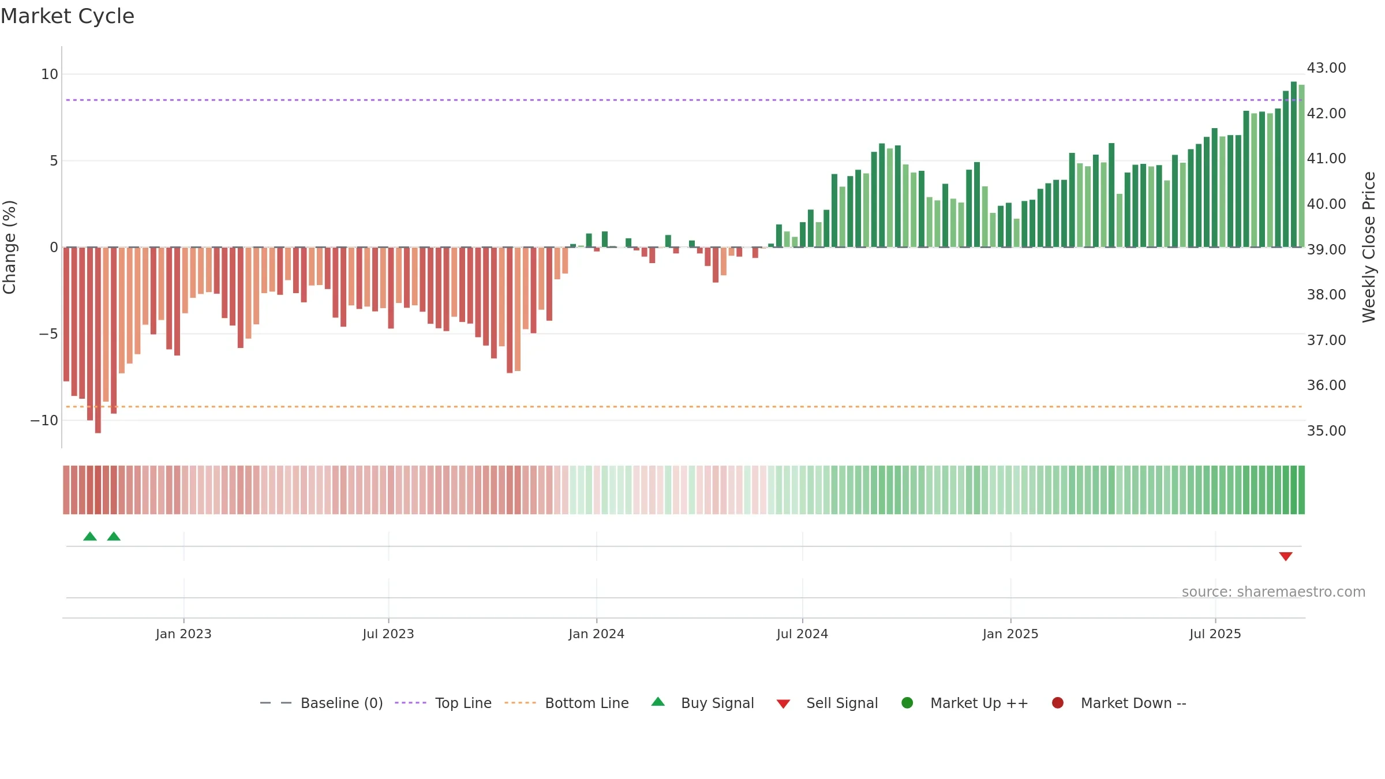Click the Buy Signal green triangle legend icon

coord(658,702)
